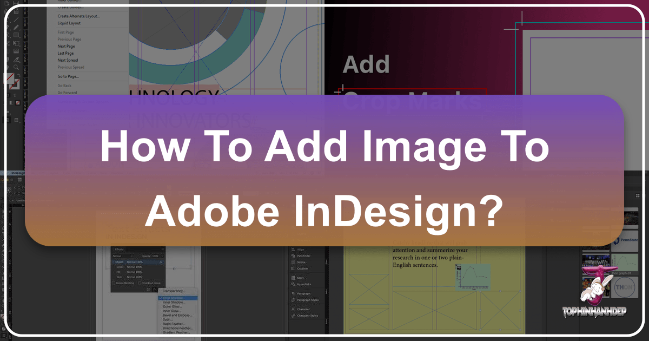Open the Paragraph Styles panel icon

tap(293, 299)
